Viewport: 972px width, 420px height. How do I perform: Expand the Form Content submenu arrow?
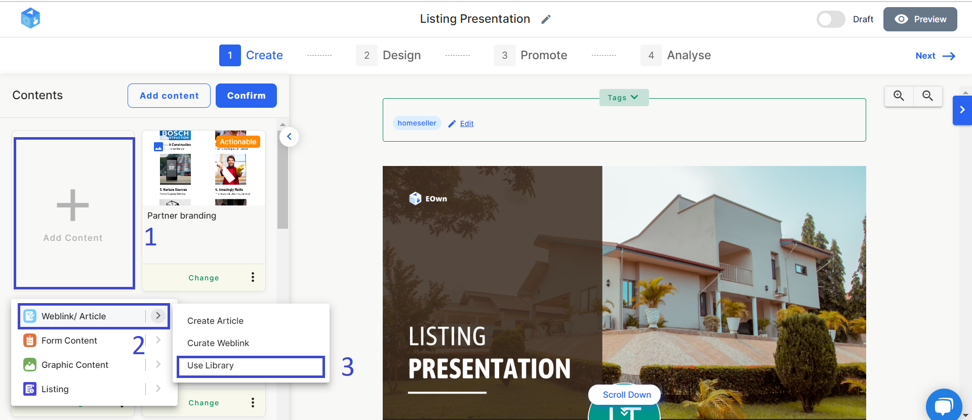[x=158, y=340]
